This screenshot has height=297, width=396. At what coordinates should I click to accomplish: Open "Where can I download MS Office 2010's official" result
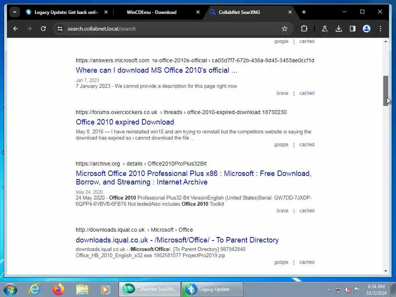coord(156,70)
